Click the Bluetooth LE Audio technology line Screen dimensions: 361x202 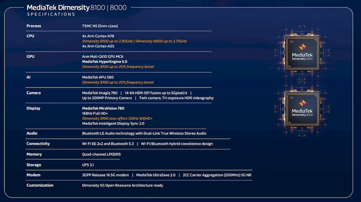(x=144, y=133)
